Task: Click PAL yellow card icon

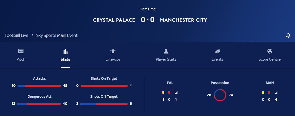Action: click(x=163, y=92)
